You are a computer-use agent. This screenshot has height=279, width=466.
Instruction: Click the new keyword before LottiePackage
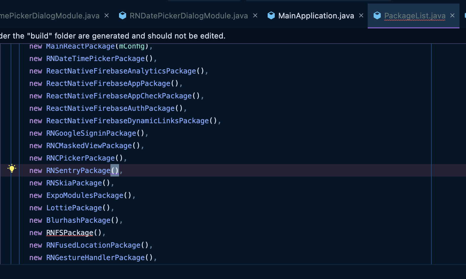(36, 208)
